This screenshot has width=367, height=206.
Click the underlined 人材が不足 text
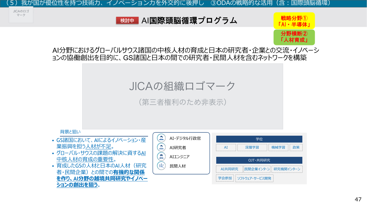tap(99, 146)
